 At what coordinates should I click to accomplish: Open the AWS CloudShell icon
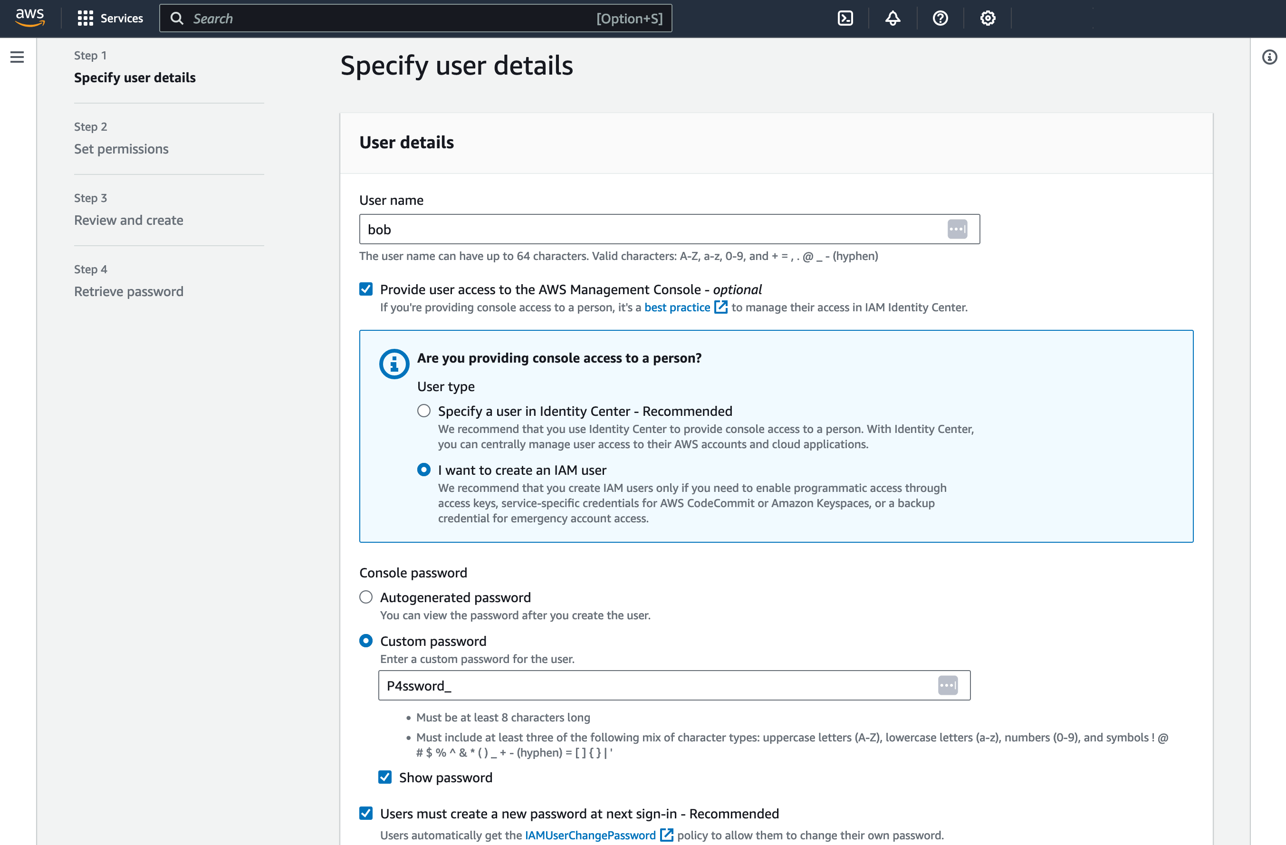(845, 19)
